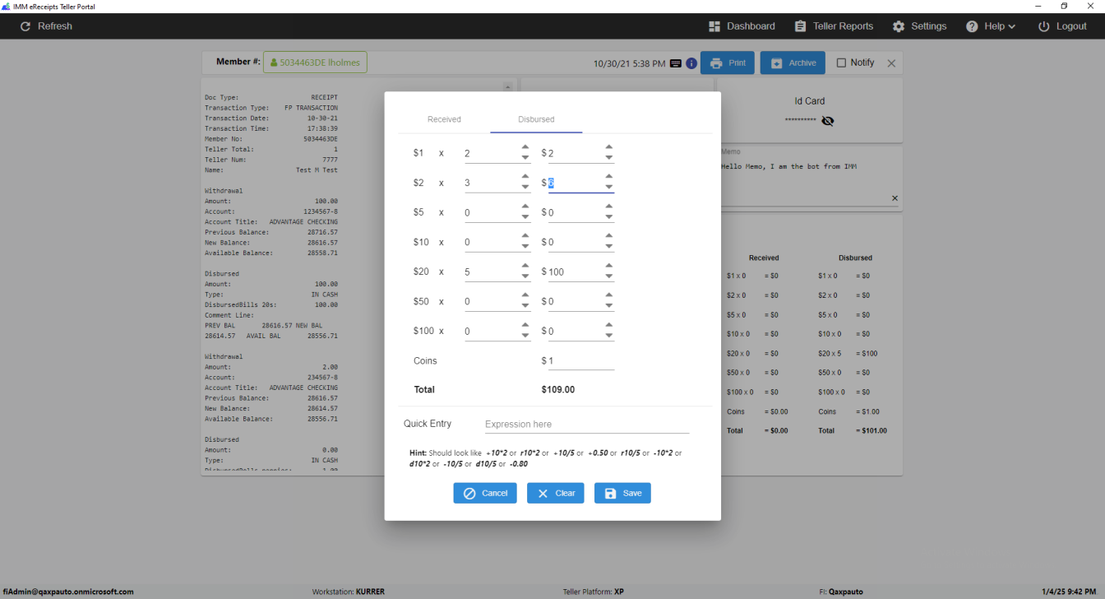1105x599 pixels.
Task: Expand the Help menu
Action: coord(991,26)
